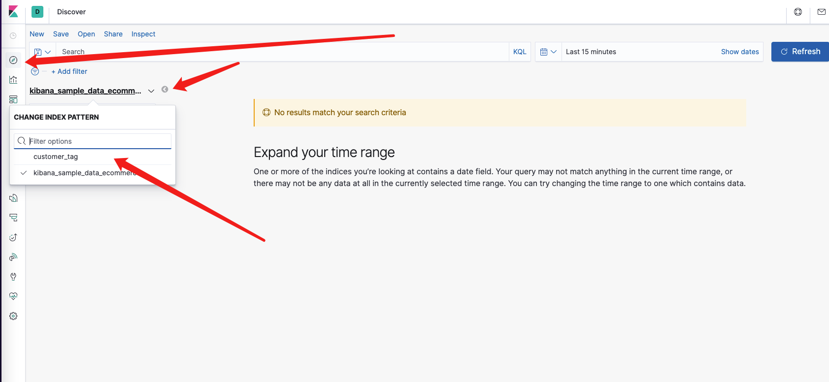Open Dev Tools wrench icon
829x382 pixels.
pyautogui.click(x=13, y=277)
